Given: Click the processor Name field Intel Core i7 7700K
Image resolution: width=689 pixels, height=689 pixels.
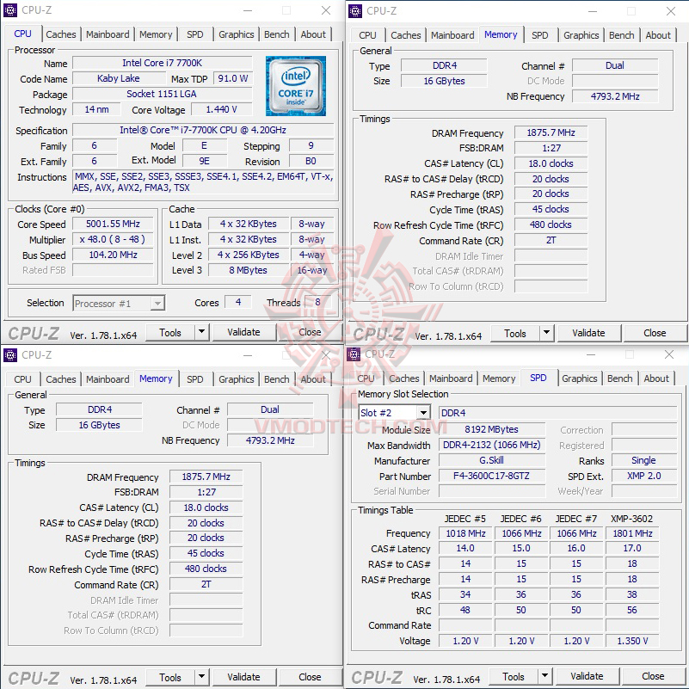Looking at the screenshot, I should point(163,63).
